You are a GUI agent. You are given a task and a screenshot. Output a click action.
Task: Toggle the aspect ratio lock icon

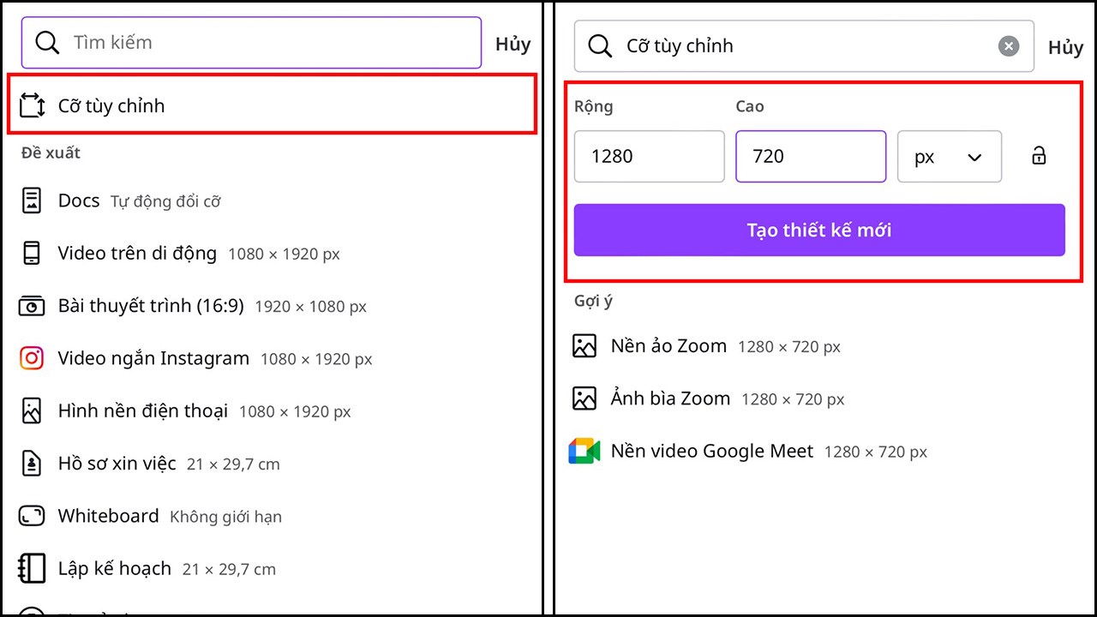[1038, 156]
